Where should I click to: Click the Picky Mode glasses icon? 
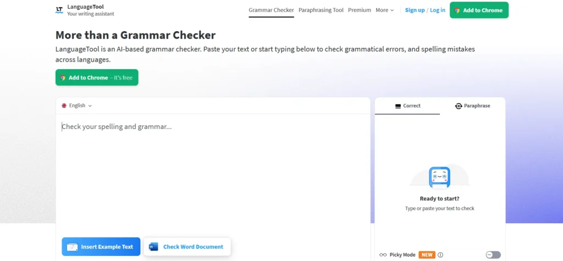click(x=383, y=255)
